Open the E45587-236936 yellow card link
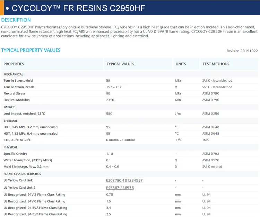Image resolution: width=260 pixels, height=217 pixels. coord(120,188)
